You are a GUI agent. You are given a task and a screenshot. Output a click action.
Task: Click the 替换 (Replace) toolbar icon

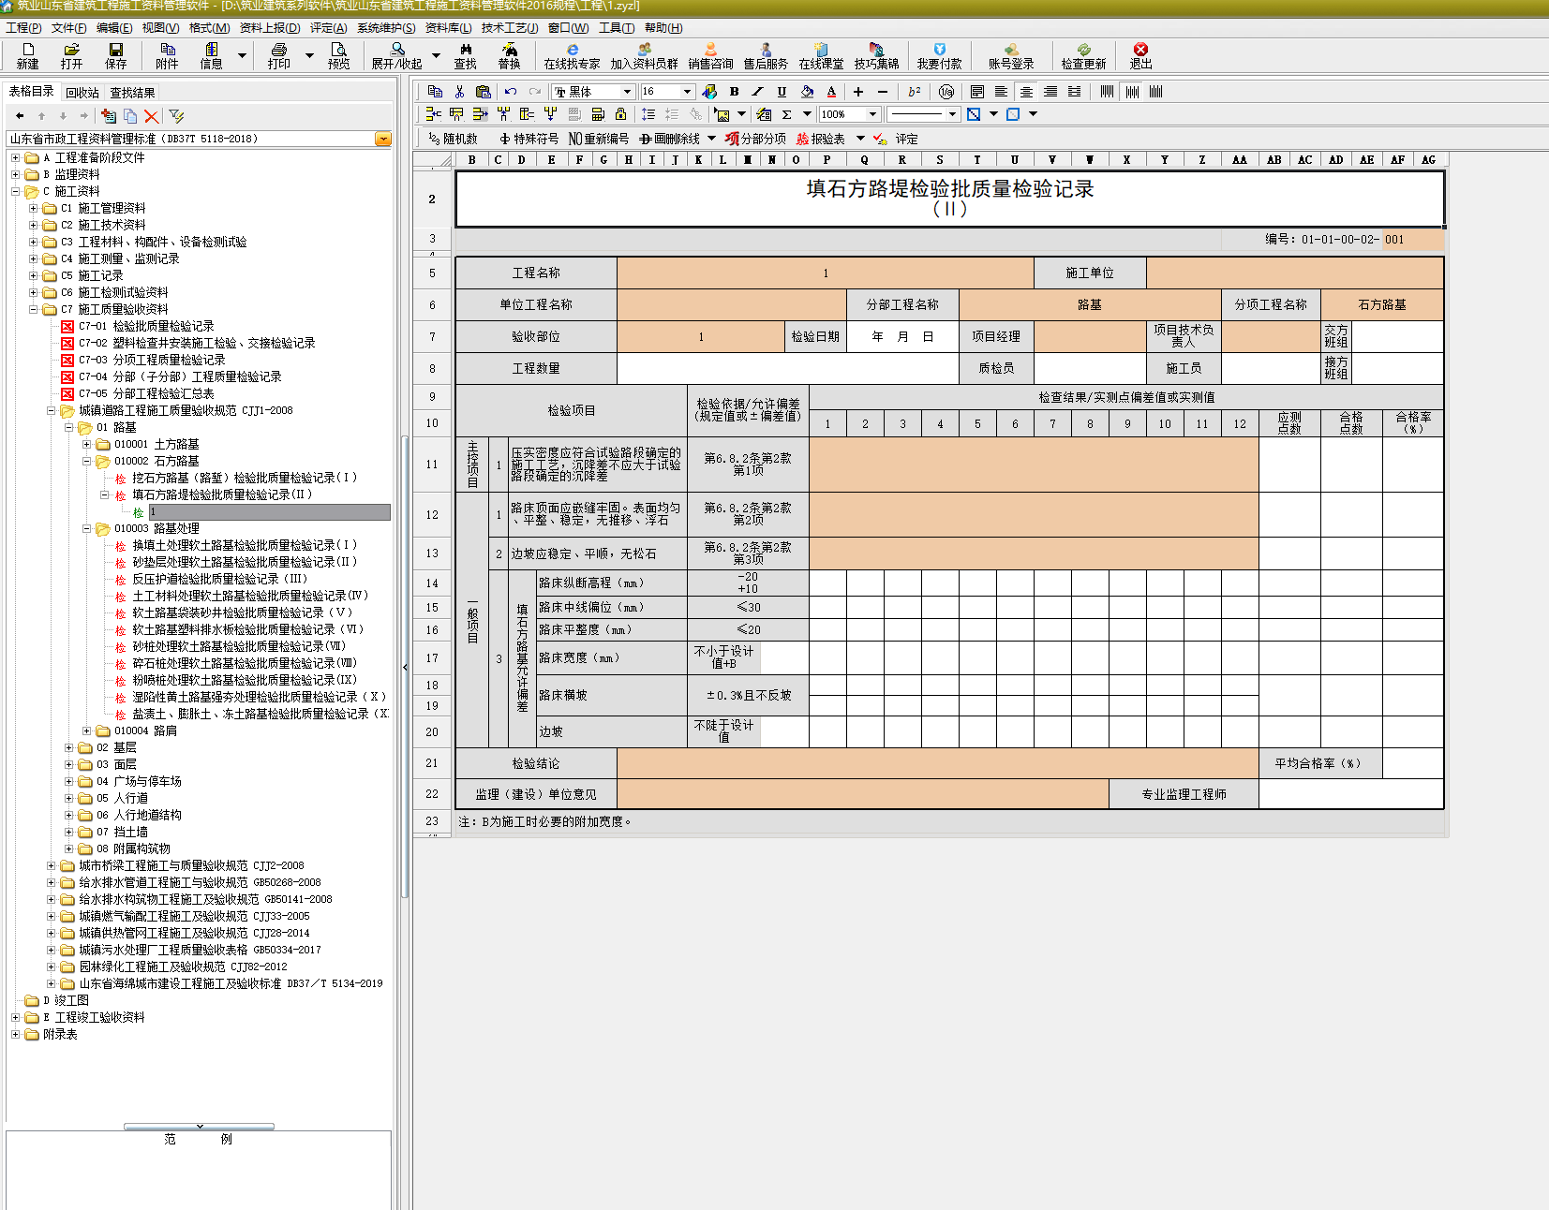509,55
